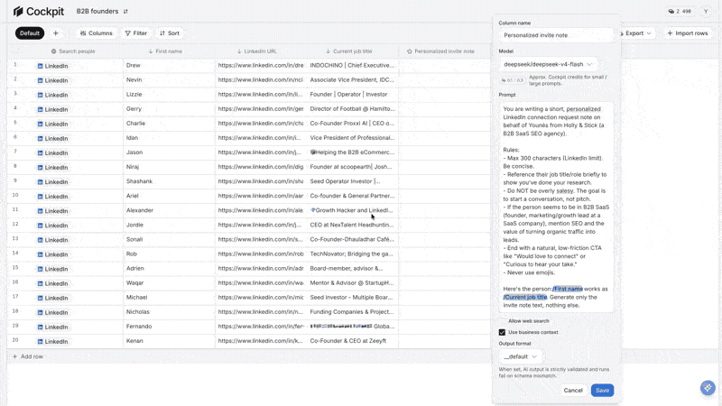Select the 'Founder | Operator | Investor' cell

[353, 95]
